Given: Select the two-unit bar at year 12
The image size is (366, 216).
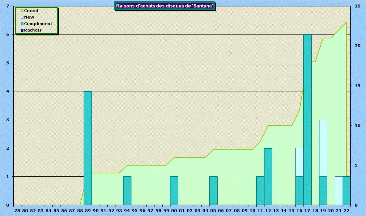Looking at the screenshot, I should [x=268, y=176].
